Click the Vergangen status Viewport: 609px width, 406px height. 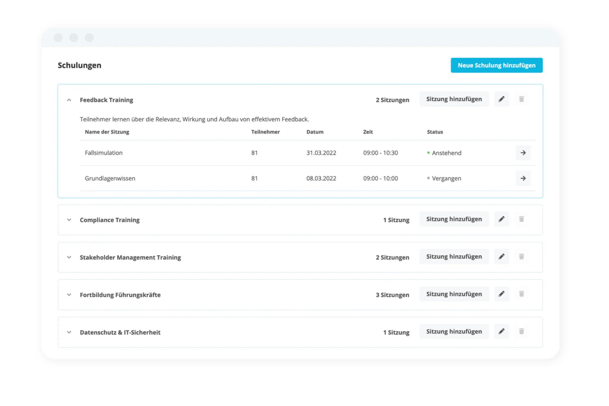(444, 178)
